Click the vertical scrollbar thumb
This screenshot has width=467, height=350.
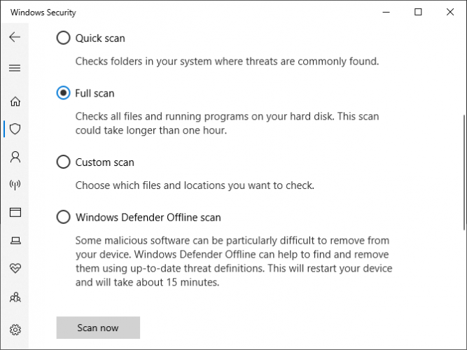tap(463, 171)
